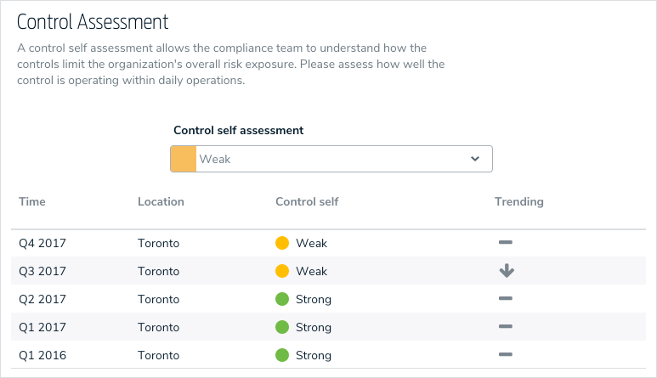Click the downward trending arrow for Q3 2017
The width and height of the screenshot is (657, 378).
point(507,271)
